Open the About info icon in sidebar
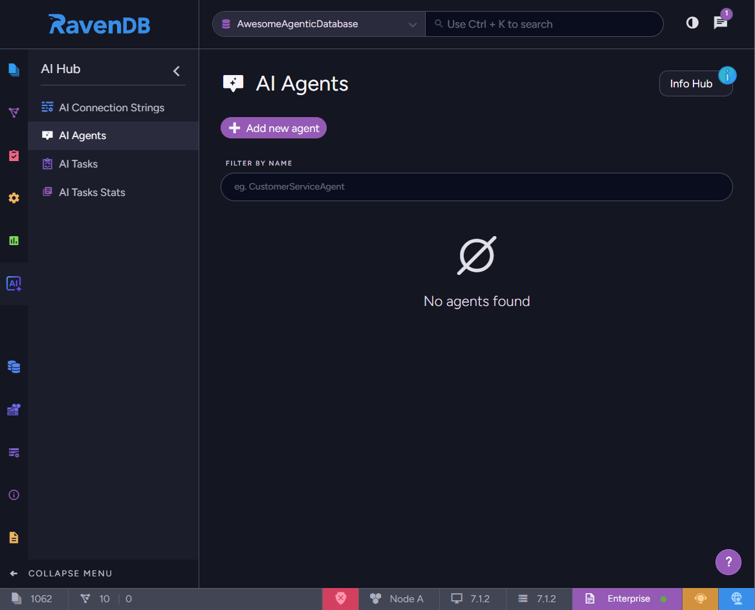 (14, 495)
